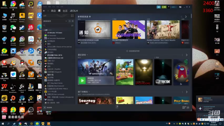The image size is (224, 126).
Task: Go to the 商店 store tab
Action: coord(53,11)
